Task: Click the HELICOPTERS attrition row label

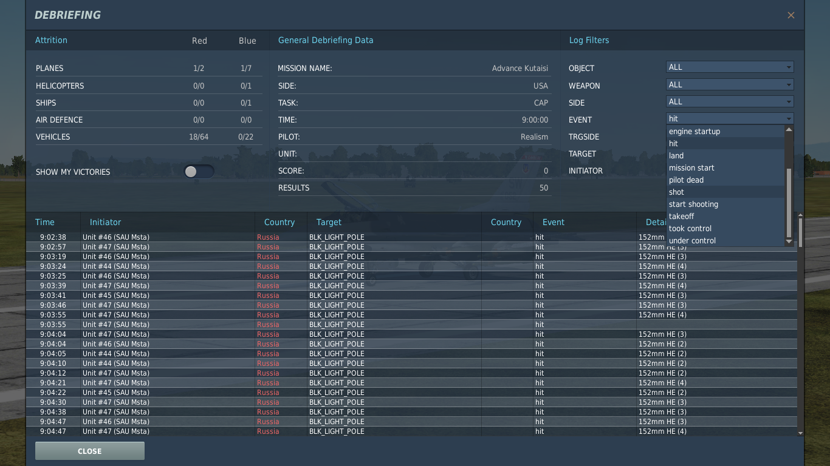Action: (60, 86)
